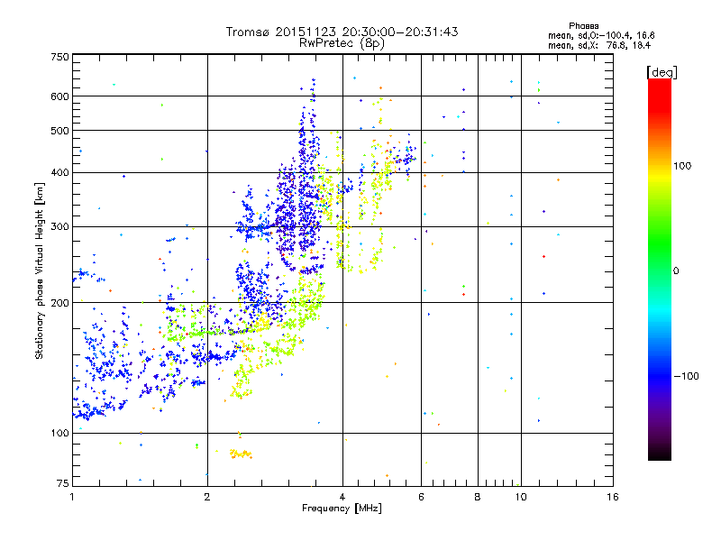The height and width of the screenshot is (541, 721).
Task: Click the y-axis tick label '75'
Action: click(x=63, y=483)
